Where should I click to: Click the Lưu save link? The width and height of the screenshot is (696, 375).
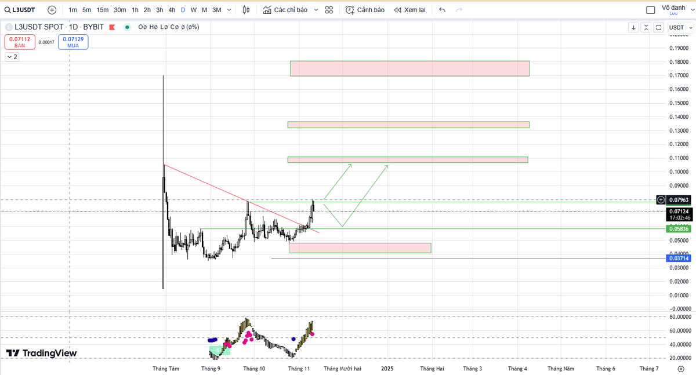[673, 13]
